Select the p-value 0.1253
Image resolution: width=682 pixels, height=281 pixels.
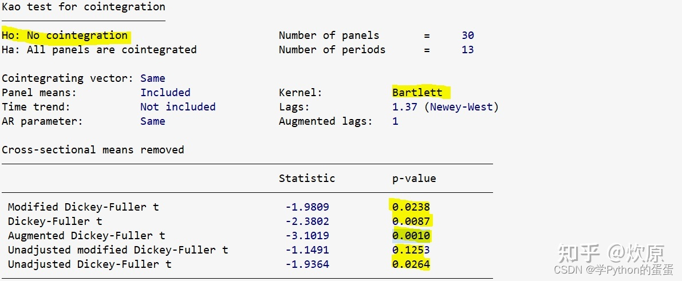pos(411,250)
